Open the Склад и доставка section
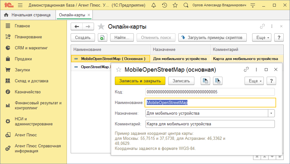Viewport: 290px width, 164px height. click(x=32, y=81)
